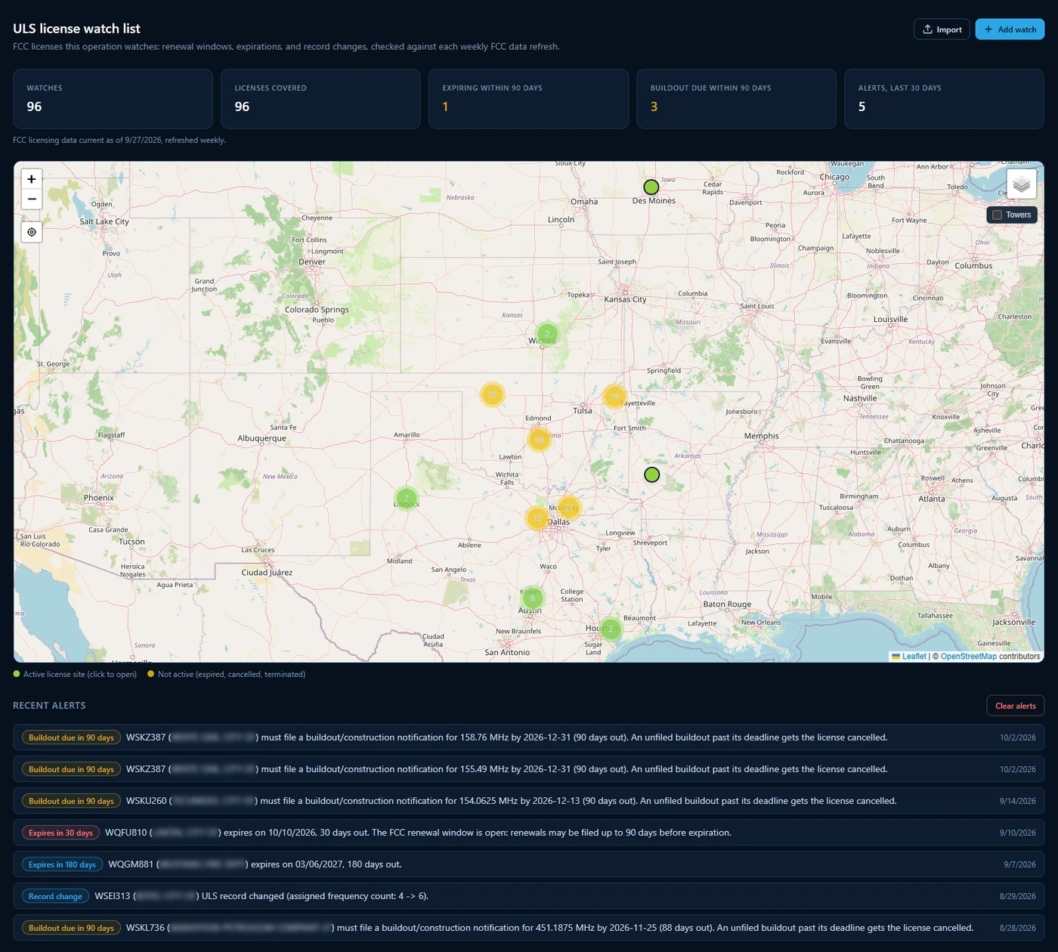Open the WSKL736 buildout alert
Image resolution: width=1058 pixels, height=952 pixels.
[x=529, y=928]
